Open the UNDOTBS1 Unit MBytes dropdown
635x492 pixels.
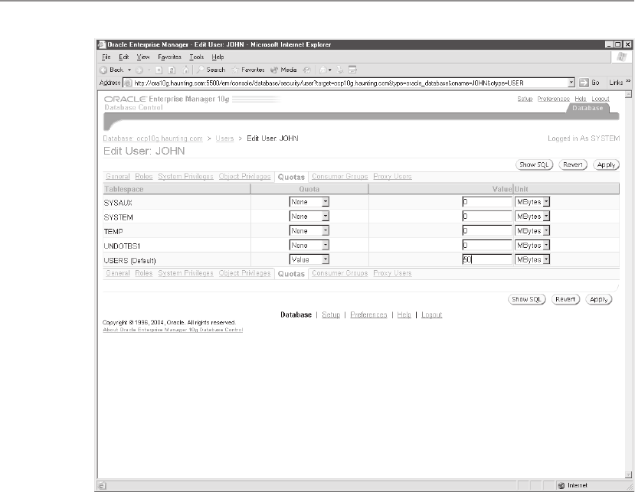pos(532,245)
